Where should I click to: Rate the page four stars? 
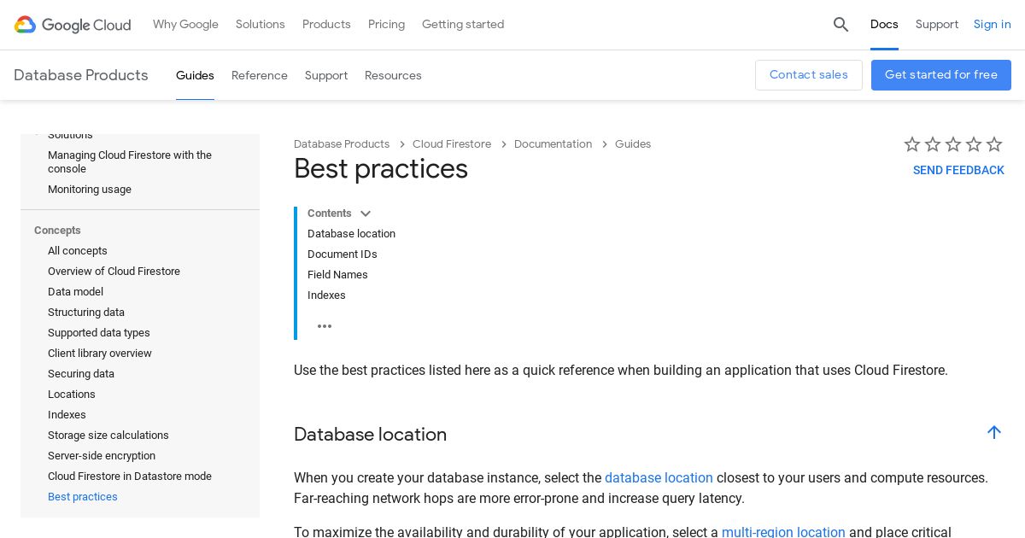coord(974,144)
